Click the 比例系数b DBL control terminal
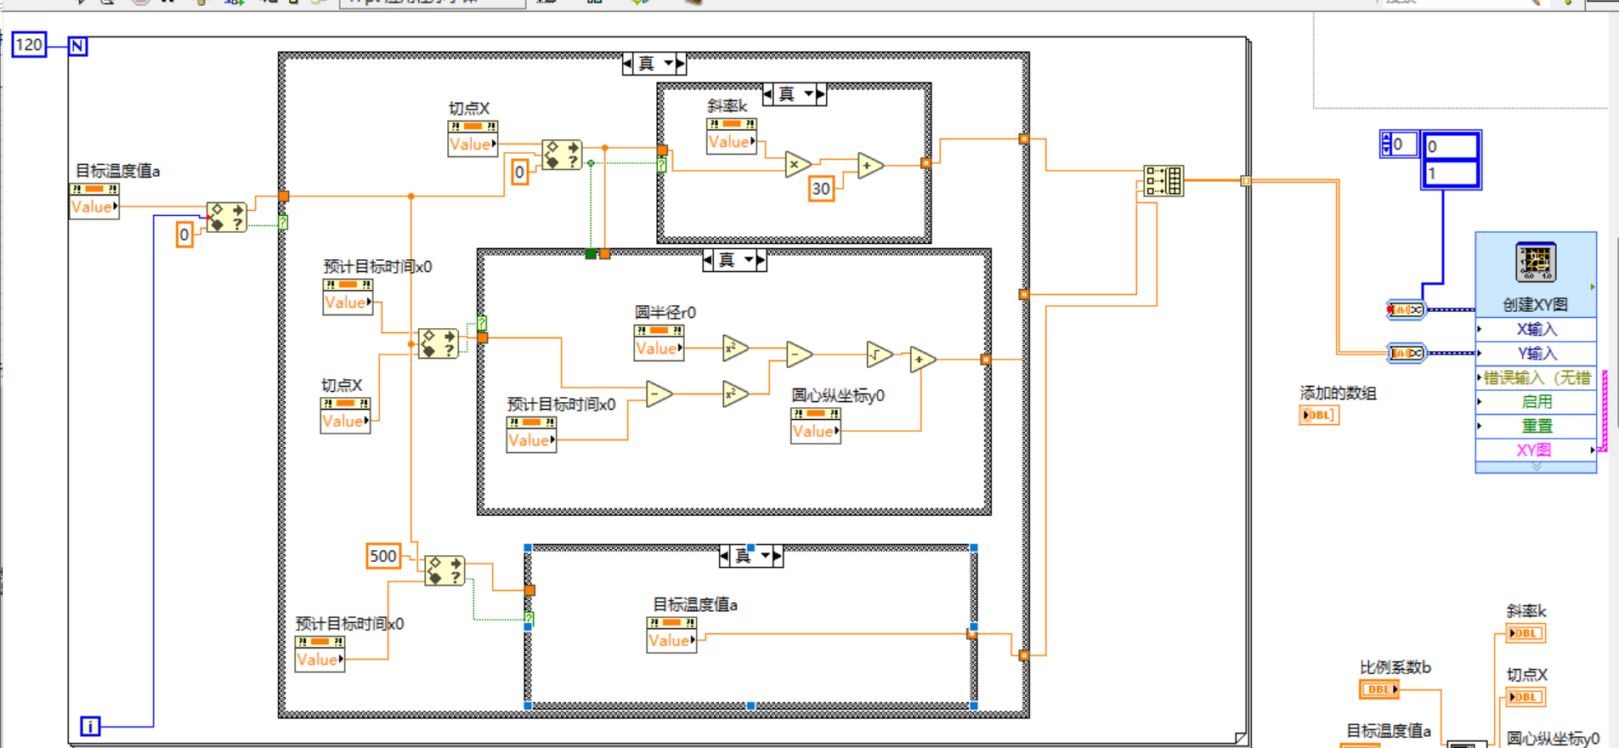 [1379, 689]
